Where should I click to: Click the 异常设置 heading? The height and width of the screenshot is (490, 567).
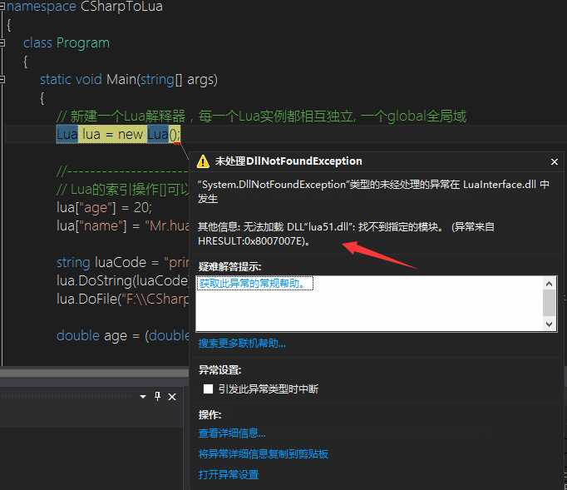pyautogui.click(x=219, y=370)
